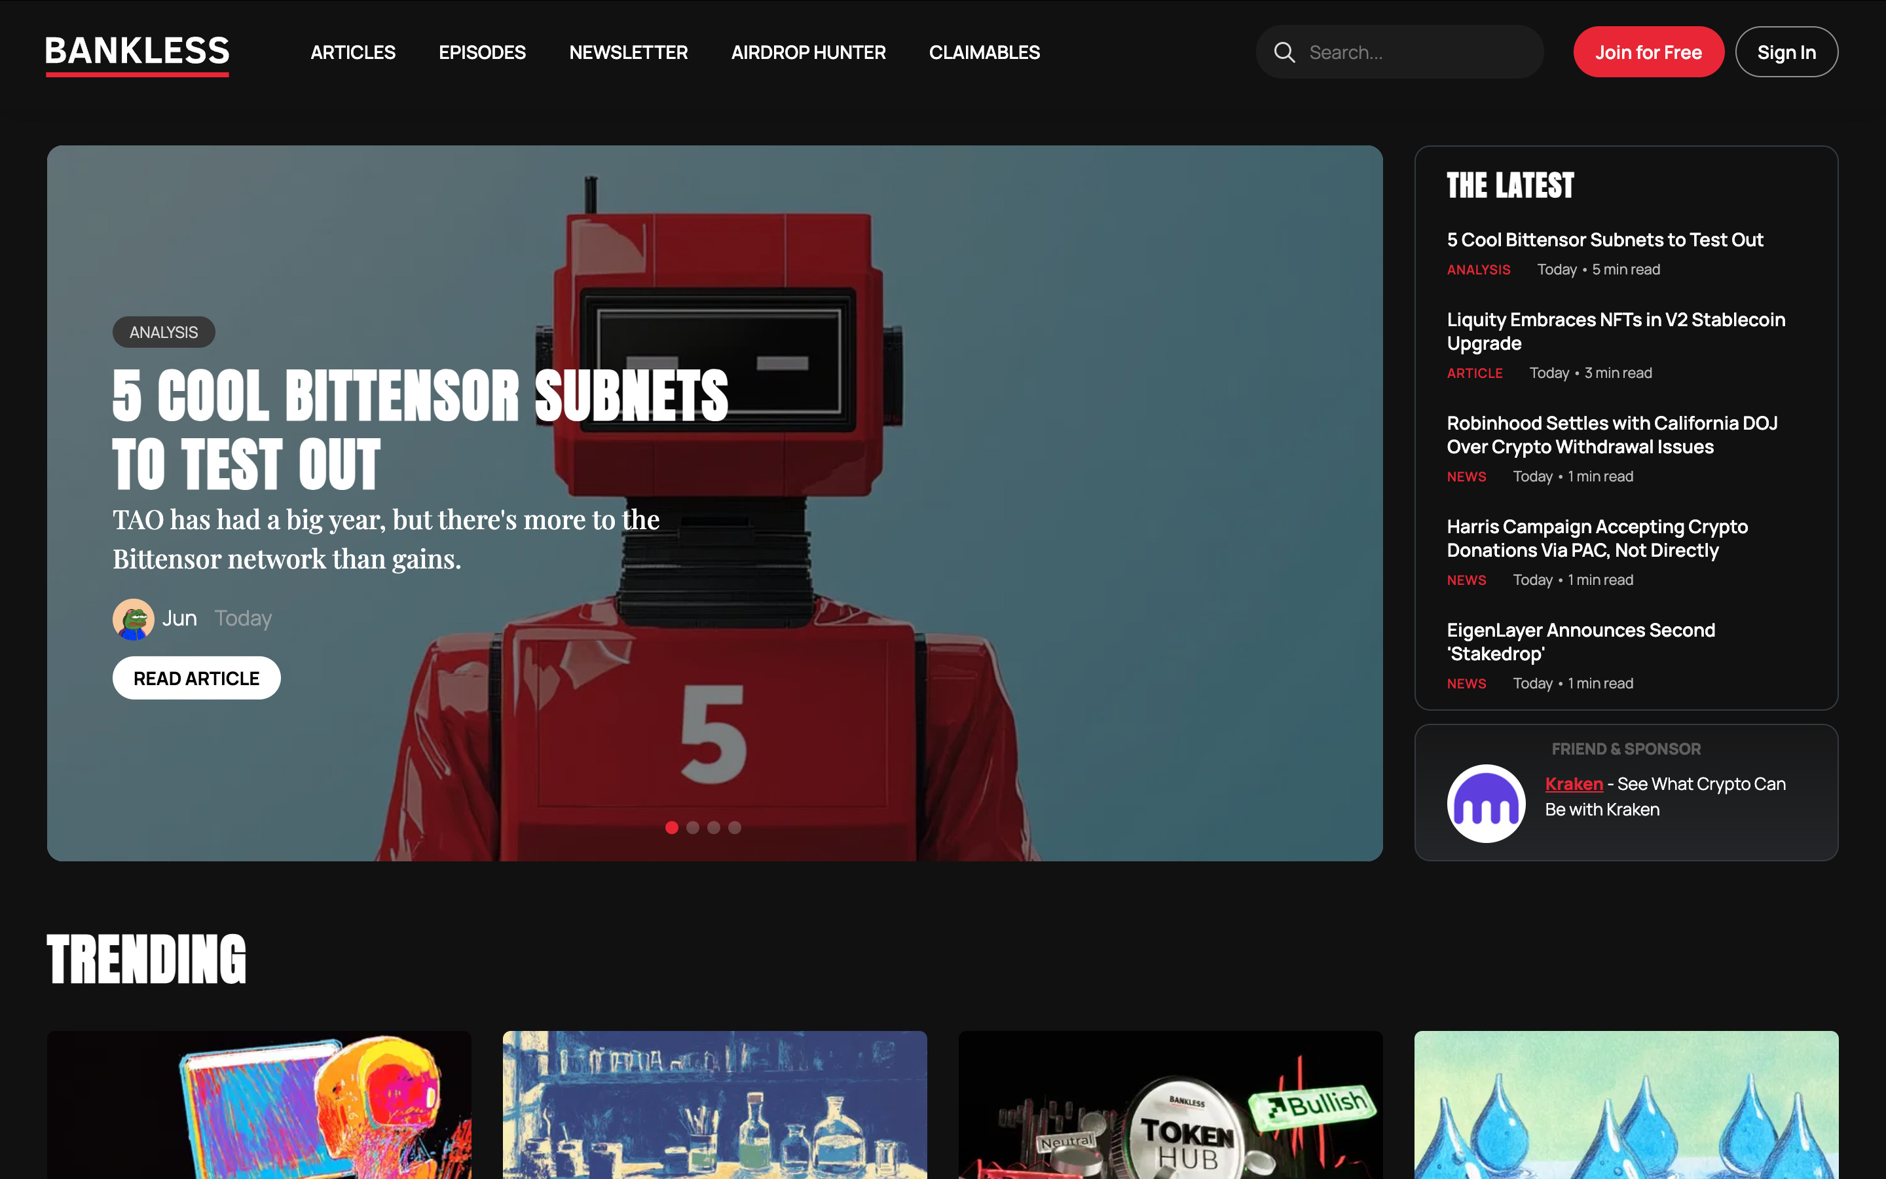
Task: Click the hero subtitle about TAO's big year
Action: (x=386, y=539)
